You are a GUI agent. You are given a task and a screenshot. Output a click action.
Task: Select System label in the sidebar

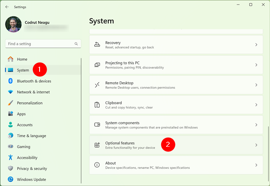tap(23, 70)
